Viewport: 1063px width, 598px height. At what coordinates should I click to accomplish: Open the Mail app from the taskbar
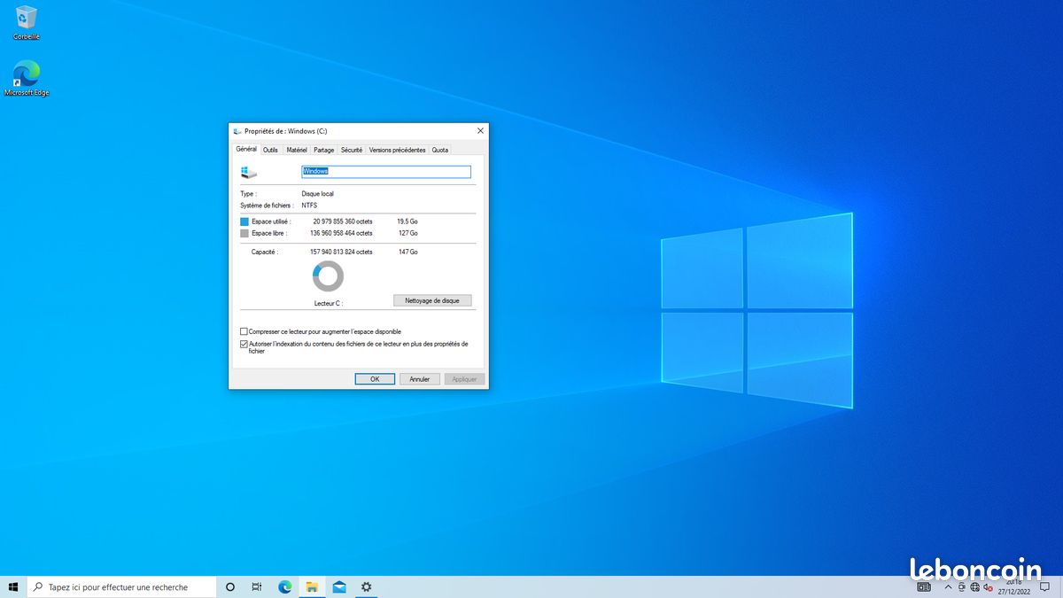[339, 586]
